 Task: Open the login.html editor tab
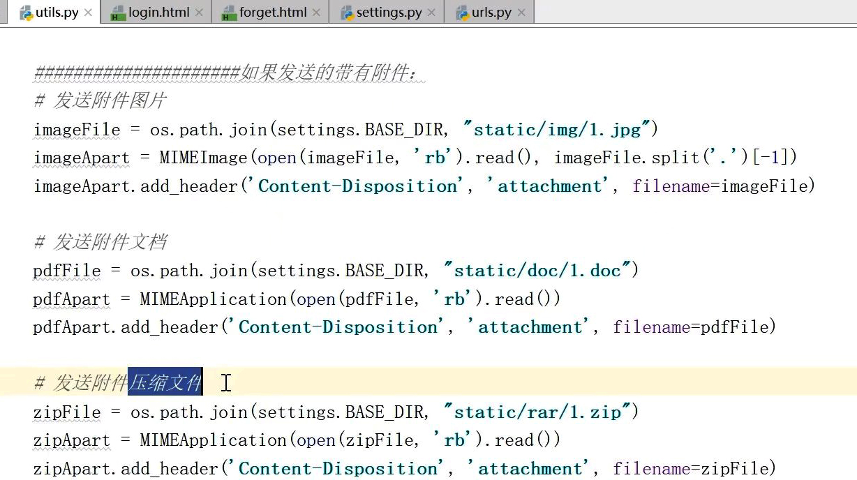pos(156,13)
